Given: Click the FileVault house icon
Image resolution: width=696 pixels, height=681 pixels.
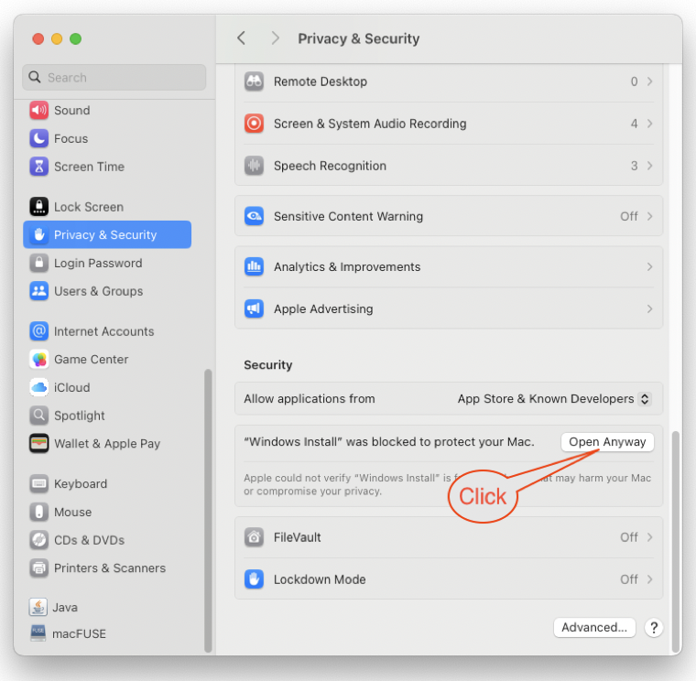Looking at the screenshot, I should point(254,537).
